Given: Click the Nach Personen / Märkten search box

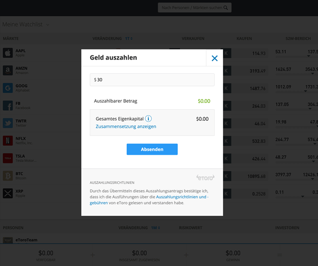Looking at the screenshot, I should pyautogui.click(x=195, y=8).
